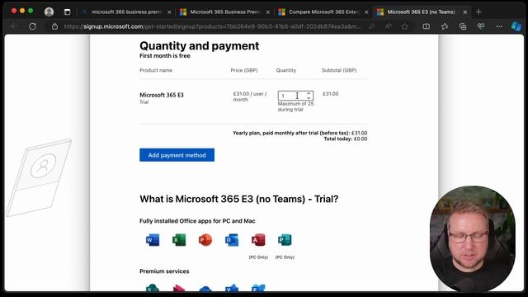The height and width of the screenshot is (297, 528).
Task: Go back to the previous page
Action: point(15,26)
